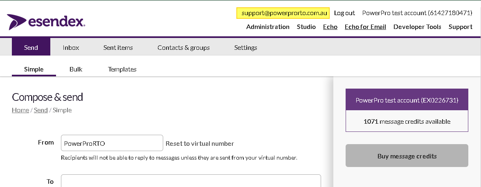Open Echo for Email

(365, 27)
